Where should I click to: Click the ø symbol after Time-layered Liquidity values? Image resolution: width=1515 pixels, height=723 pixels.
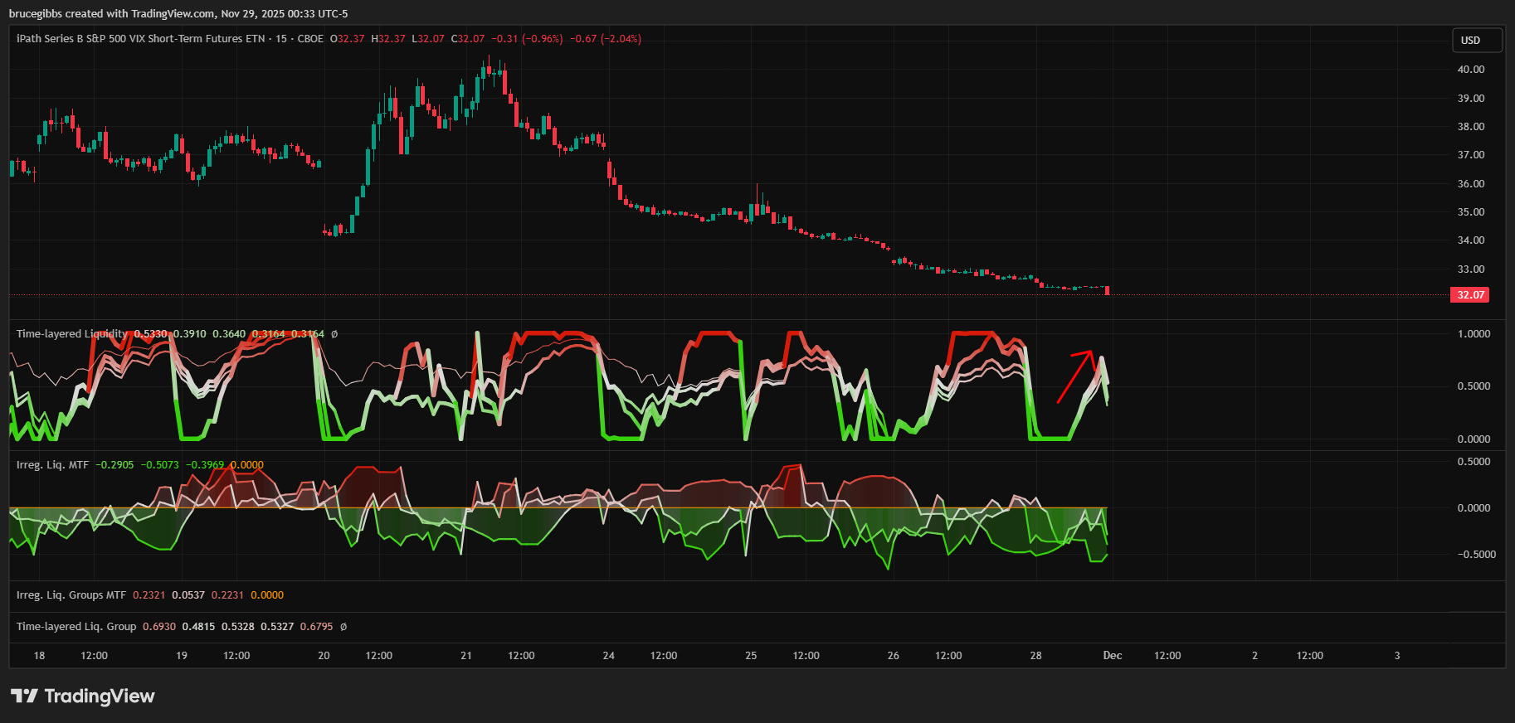point(334,334)
